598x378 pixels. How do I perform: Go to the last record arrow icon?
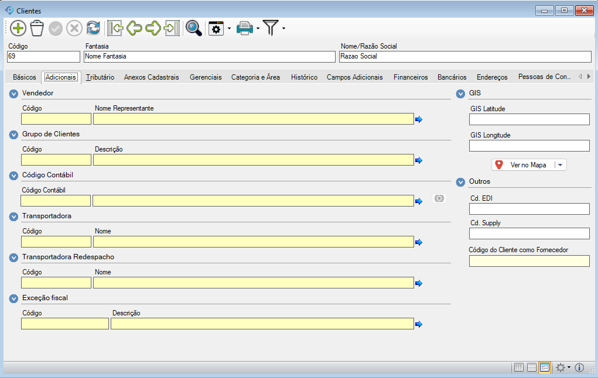click(172, 28)
